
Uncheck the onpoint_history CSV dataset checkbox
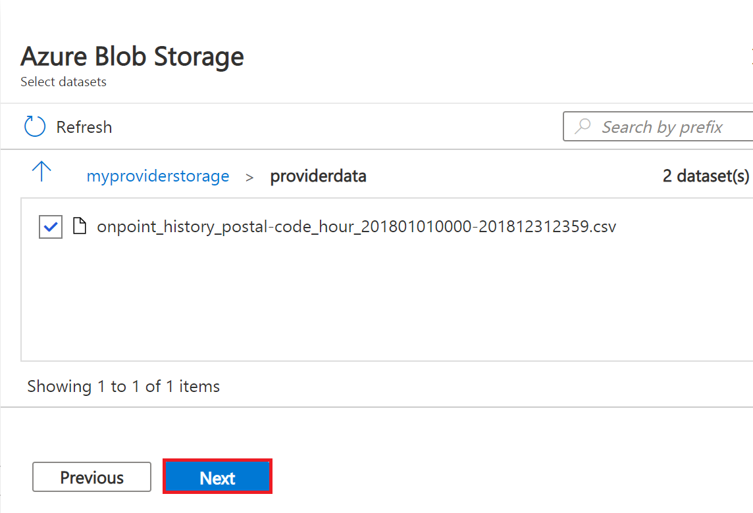[x=51, y=228]
